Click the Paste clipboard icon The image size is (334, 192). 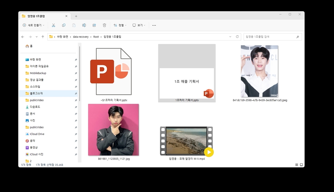74,25
